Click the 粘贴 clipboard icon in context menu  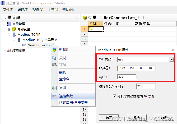pos(54,65)
